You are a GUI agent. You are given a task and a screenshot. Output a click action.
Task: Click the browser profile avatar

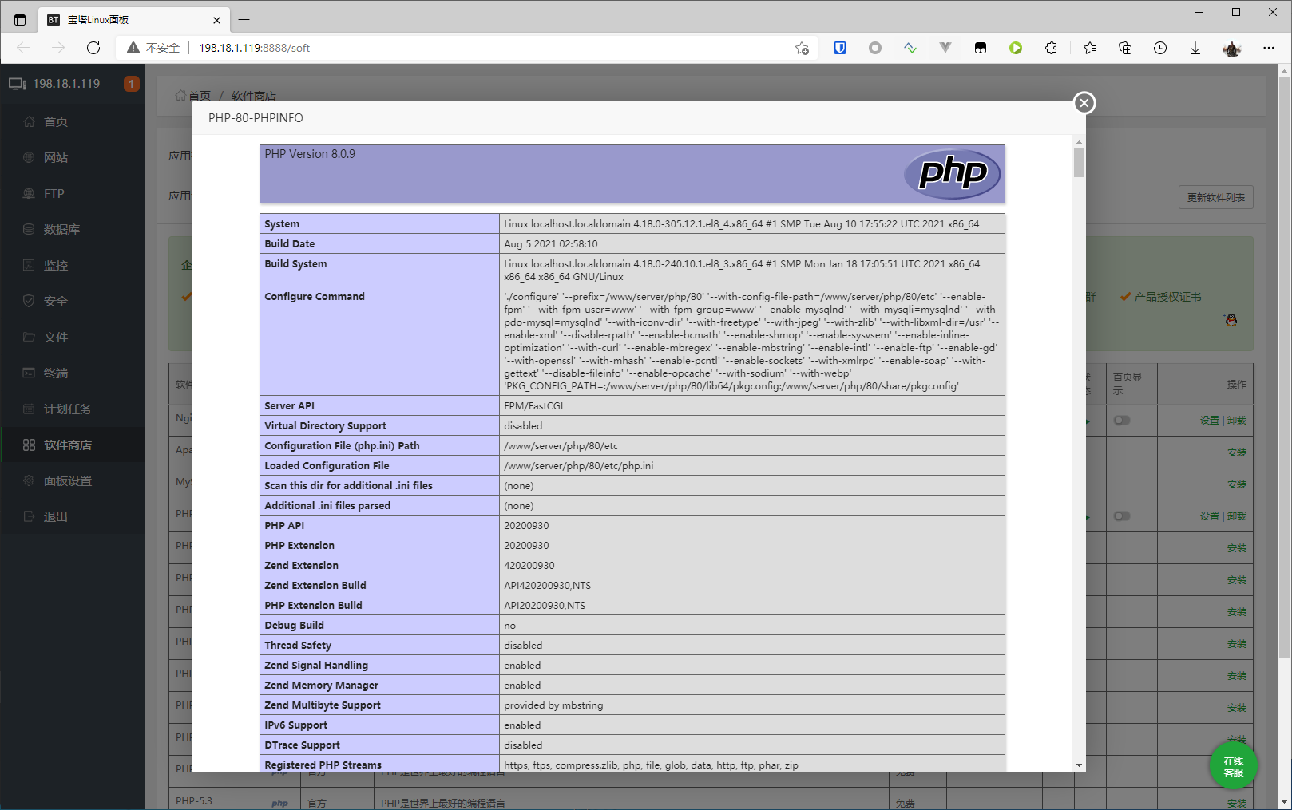coord(1231,48)
